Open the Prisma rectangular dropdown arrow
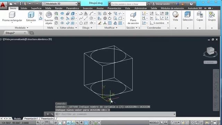The width and height of the screenshot is (222, 125). pyautogui.click(x=12, y=23)
